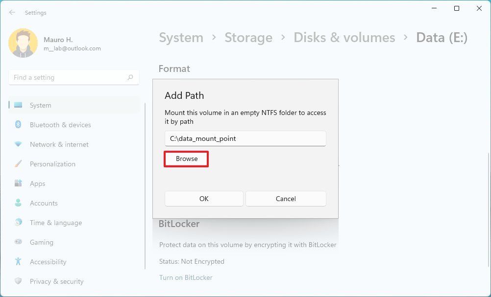Click the mount path text field

245,138
